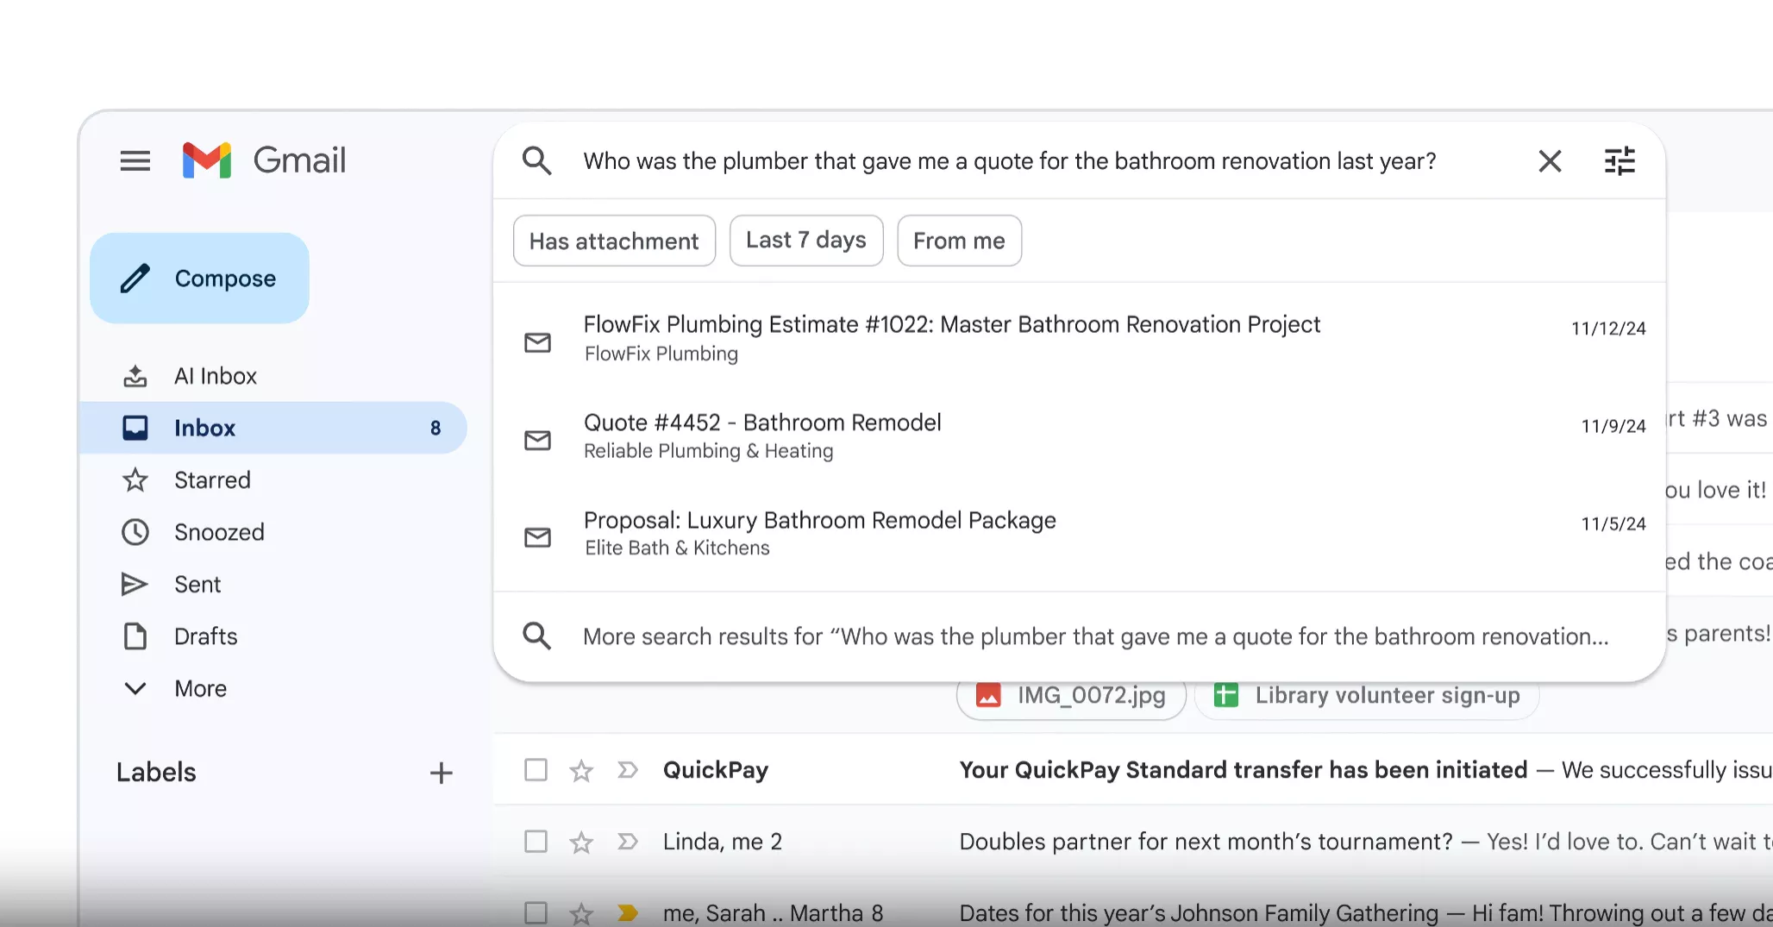Filter results with From me chip
Viewport: 1773px width, 927px height.
[959, 241]
